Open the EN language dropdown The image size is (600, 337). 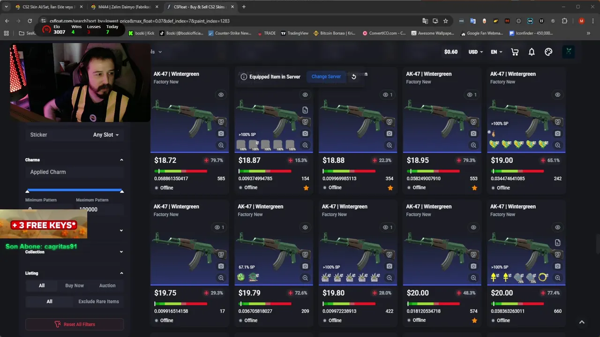click(x=496, y=52)
